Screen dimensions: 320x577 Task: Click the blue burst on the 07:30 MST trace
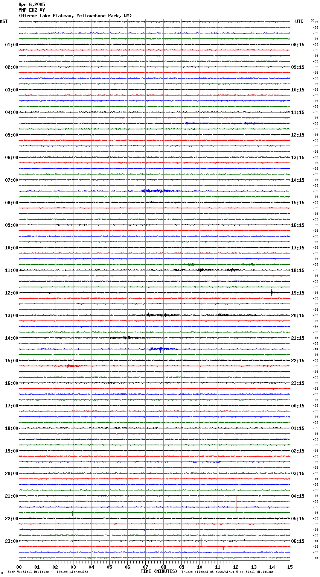pyautogui.click(x=159, y=191)
